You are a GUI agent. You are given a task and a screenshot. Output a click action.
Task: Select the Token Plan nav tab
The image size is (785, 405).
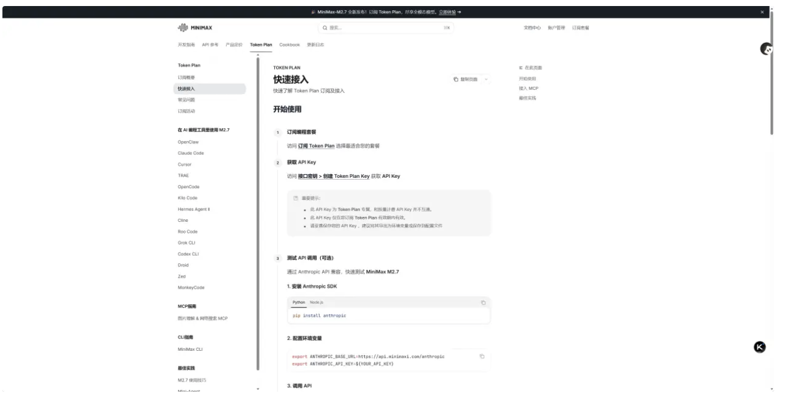(261, 45)
